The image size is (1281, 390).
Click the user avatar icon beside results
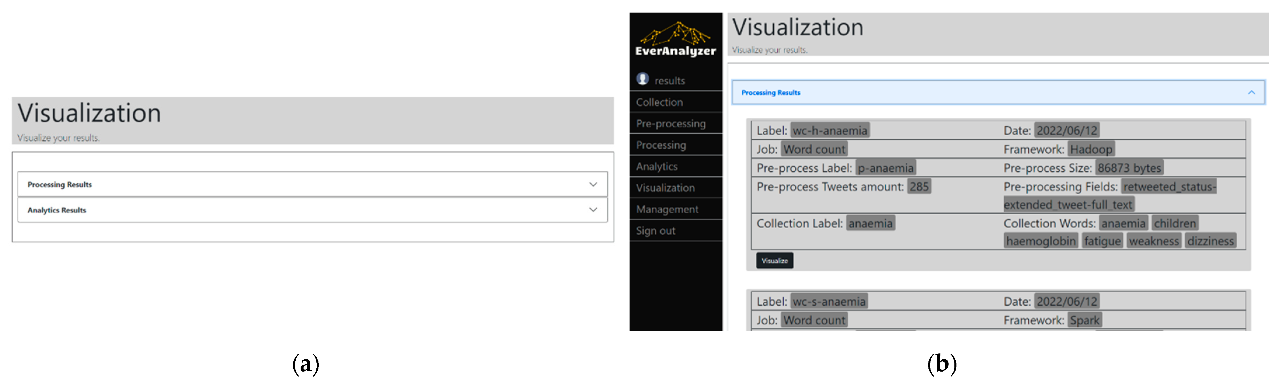coord(642,79)
